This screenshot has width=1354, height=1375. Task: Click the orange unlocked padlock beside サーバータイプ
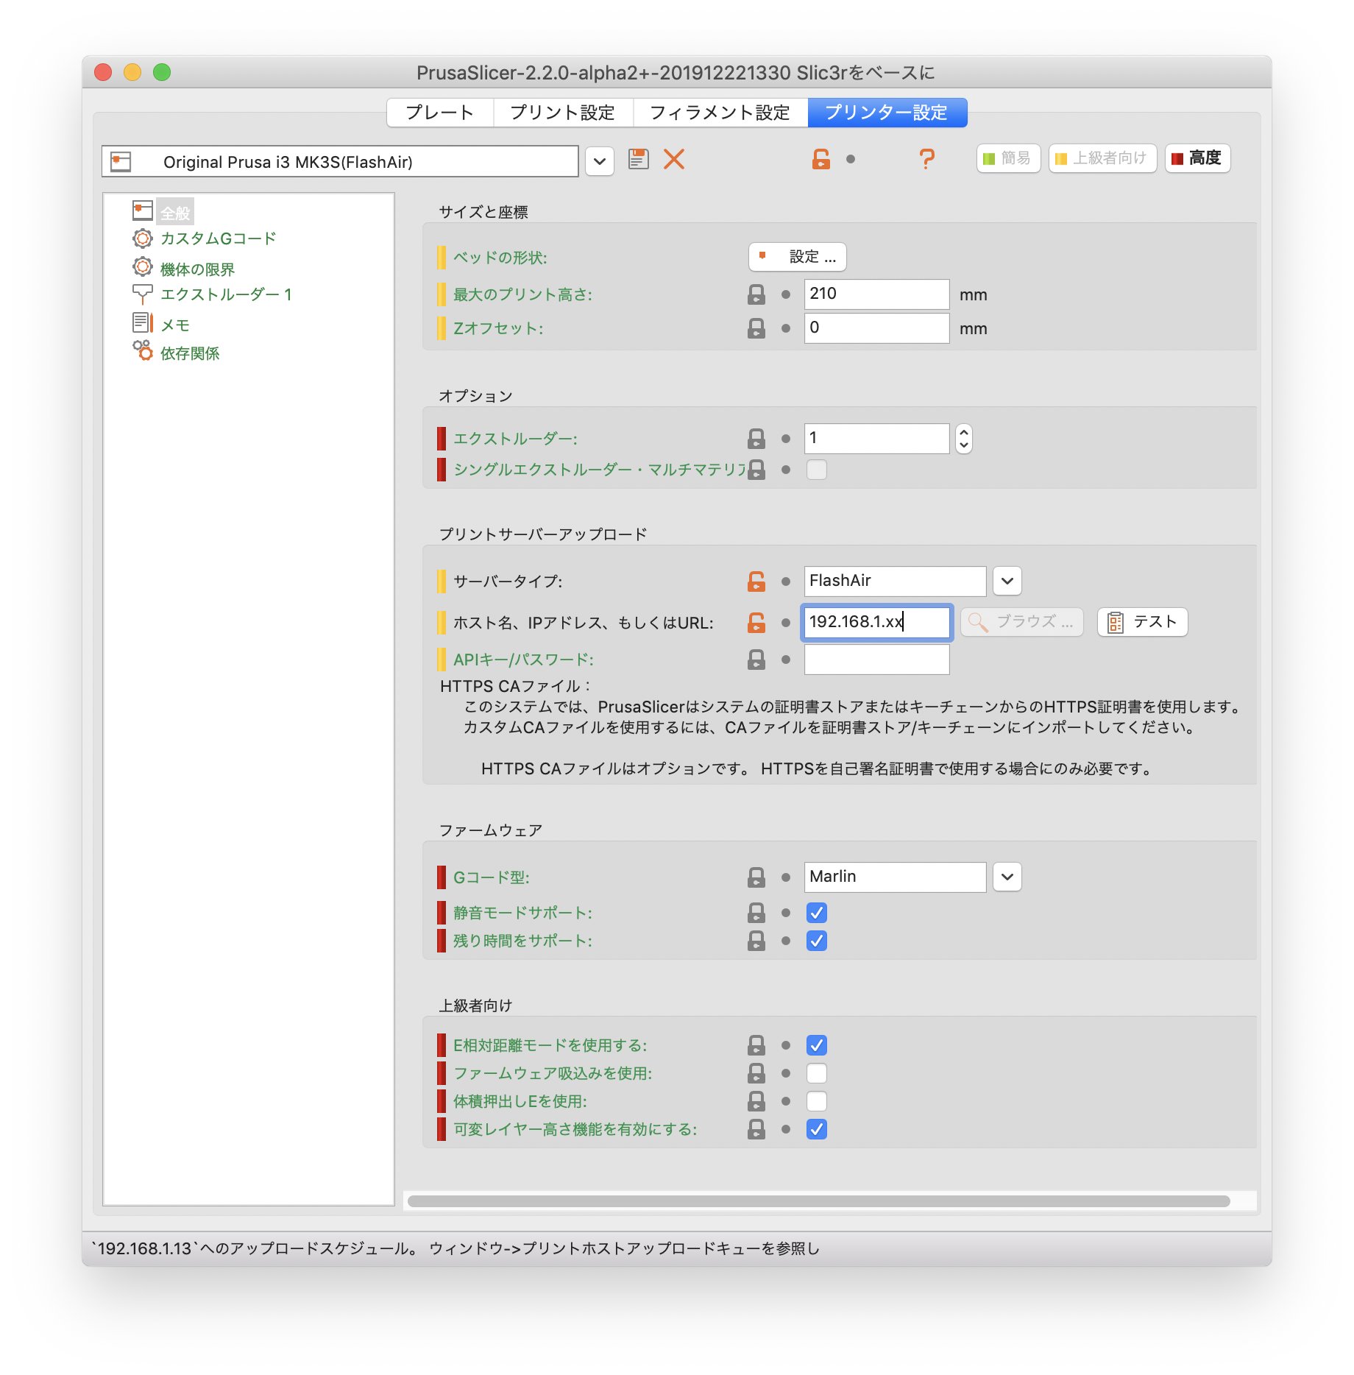(x=756, y=582)
